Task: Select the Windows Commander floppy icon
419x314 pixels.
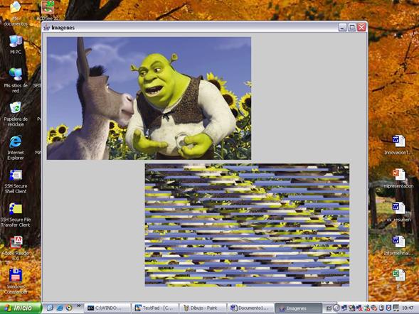Action: [x=16, y=282]
